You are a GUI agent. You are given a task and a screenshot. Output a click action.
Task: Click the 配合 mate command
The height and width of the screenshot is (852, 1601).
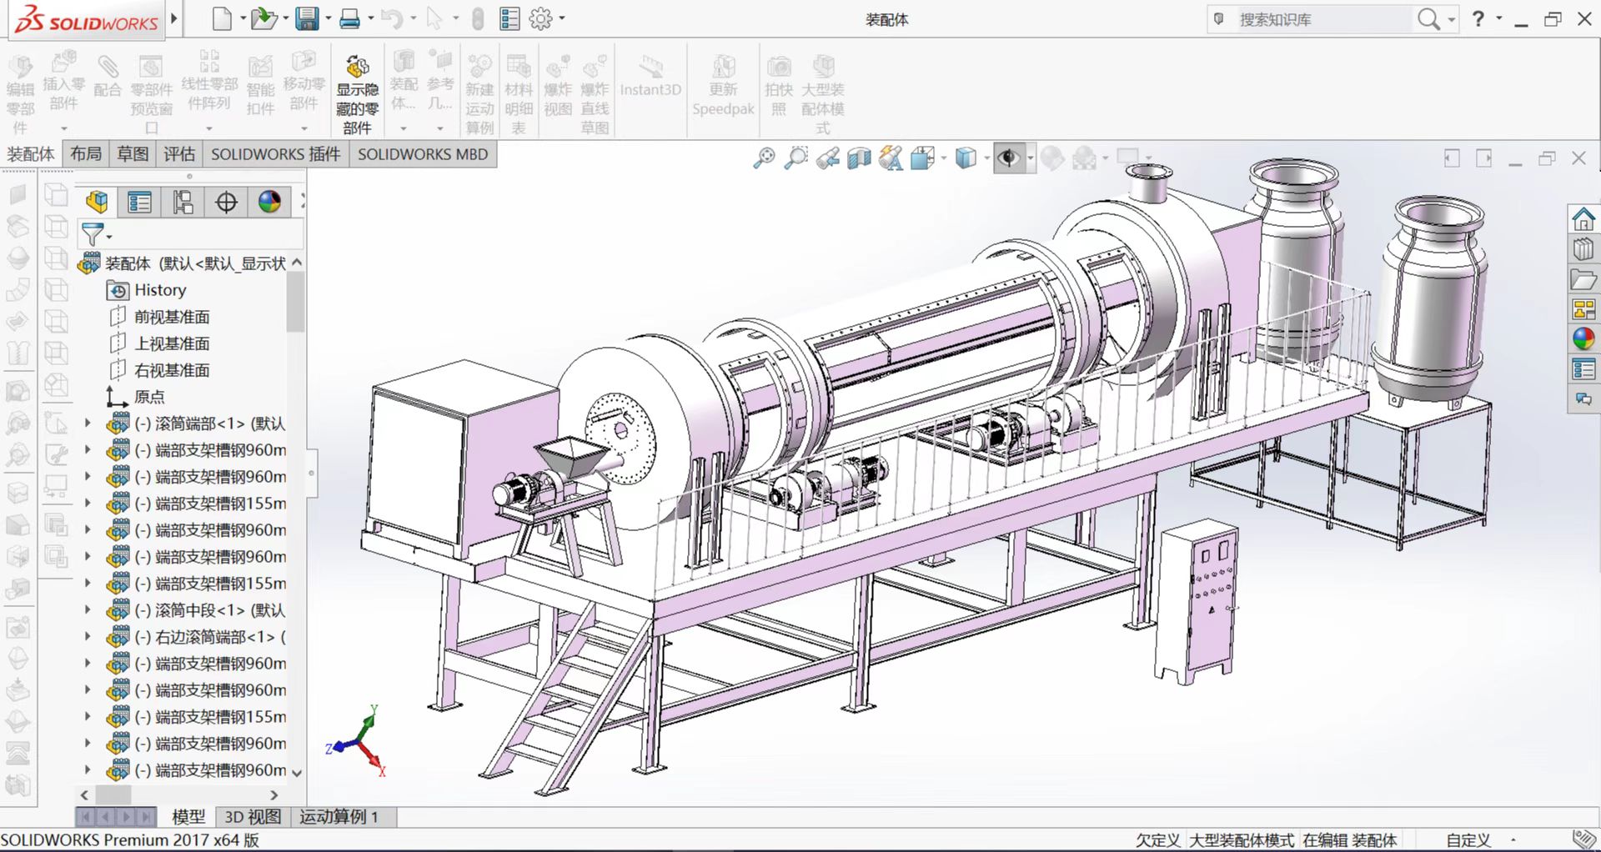coord(108,77)
